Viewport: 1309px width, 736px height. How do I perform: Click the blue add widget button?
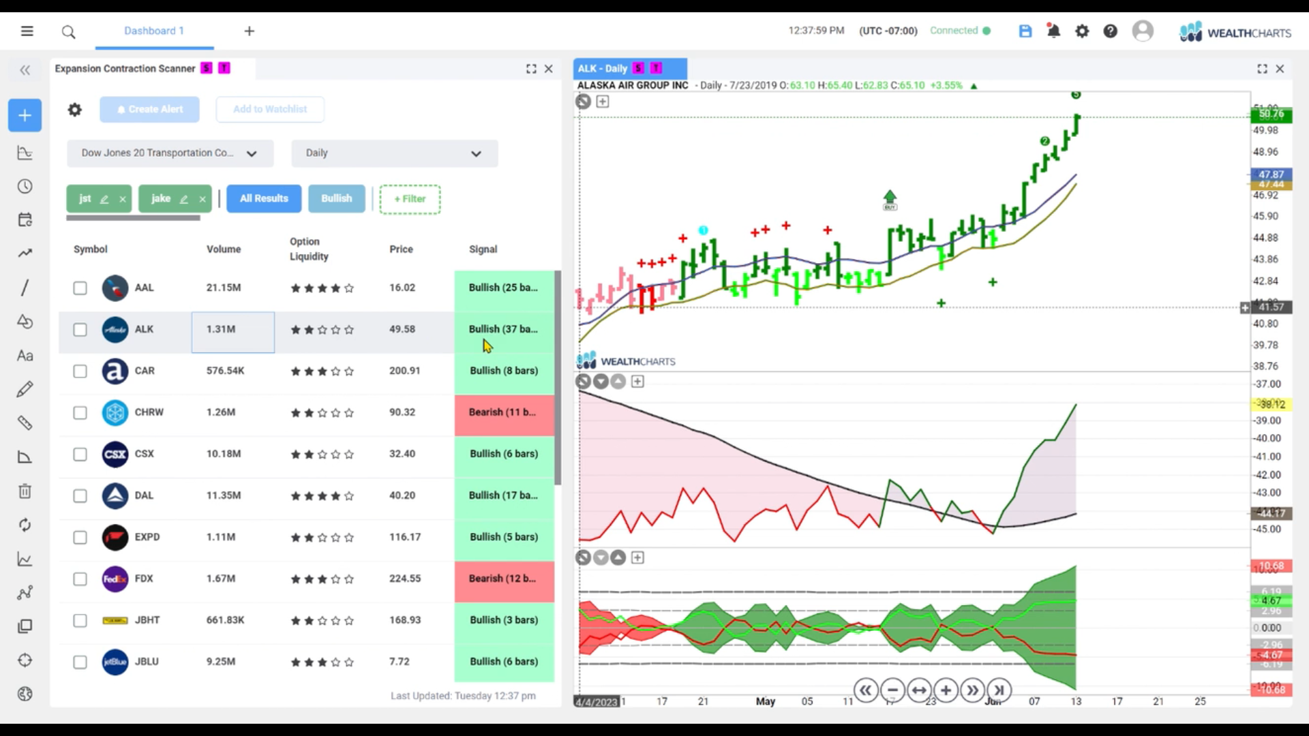tap(25, 115)
